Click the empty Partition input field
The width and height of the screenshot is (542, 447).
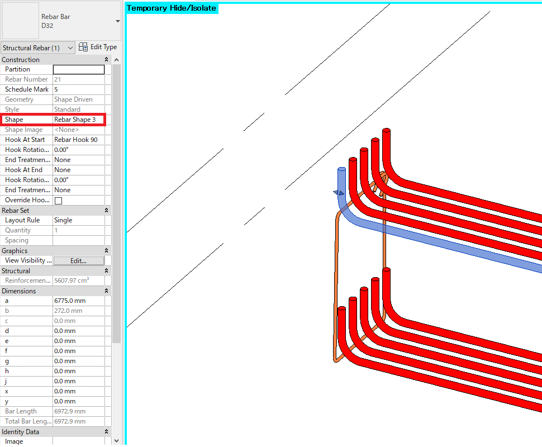(x=78, y=69)
